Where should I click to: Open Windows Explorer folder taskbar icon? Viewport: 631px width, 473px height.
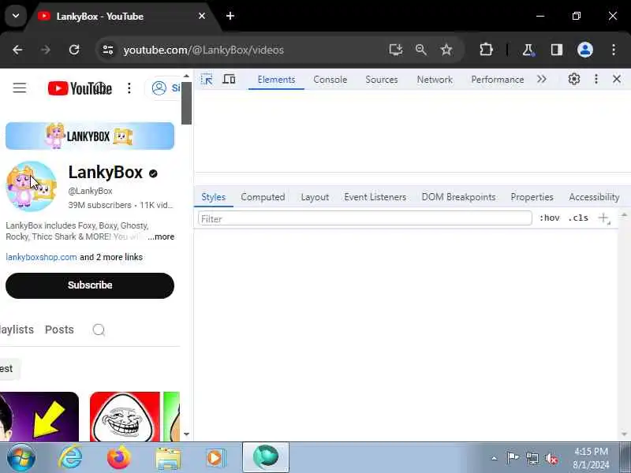168,458
